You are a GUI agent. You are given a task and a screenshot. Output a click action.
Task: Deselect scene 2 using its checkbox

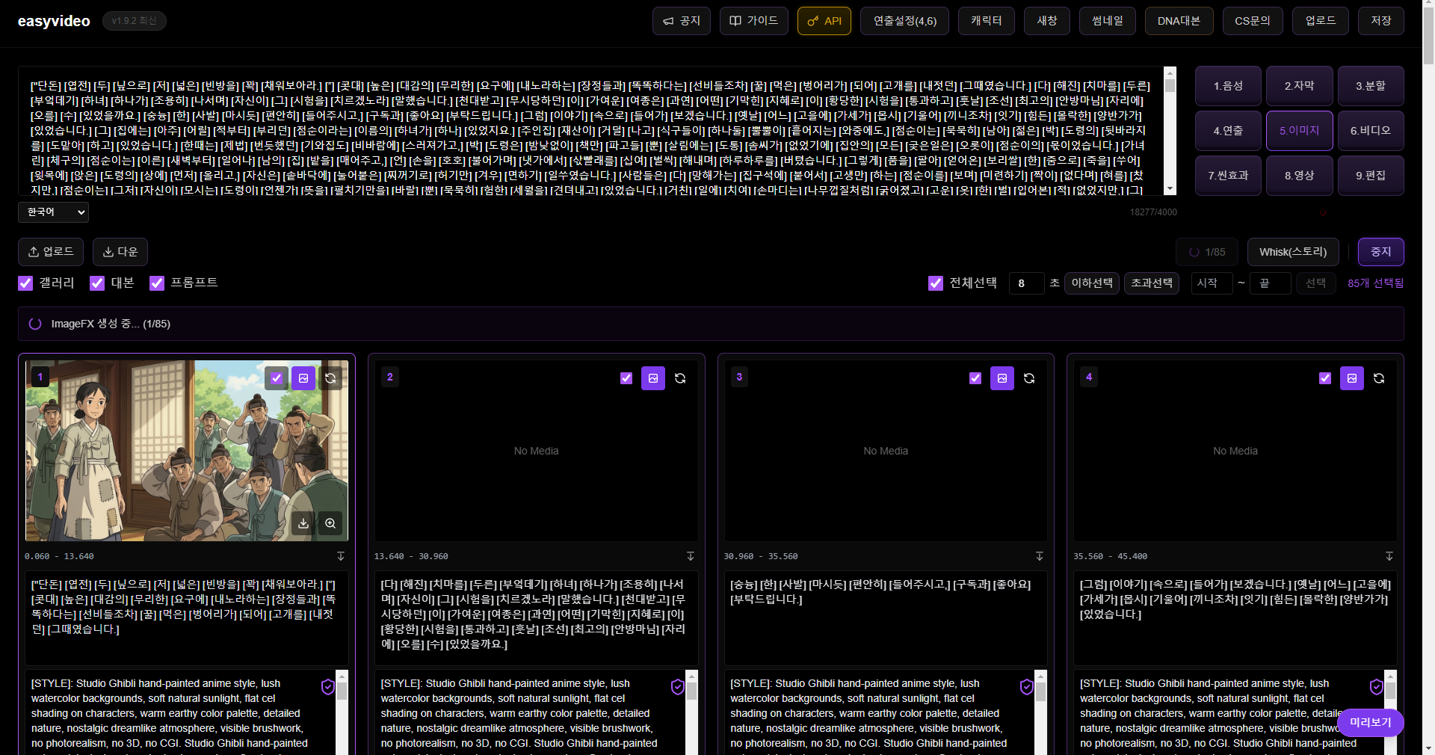pos(626,378)
